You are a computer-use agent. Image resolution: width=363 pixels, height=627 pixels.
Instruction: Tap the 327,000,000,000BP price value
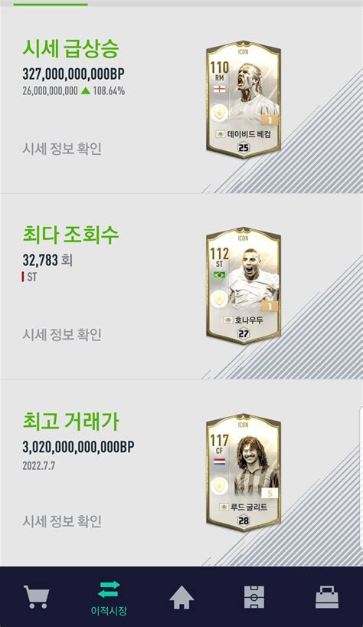(74, 74)
